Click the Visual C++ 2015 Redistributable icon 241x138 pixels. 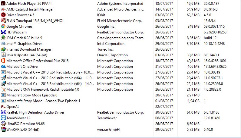[x=3, y=84]
